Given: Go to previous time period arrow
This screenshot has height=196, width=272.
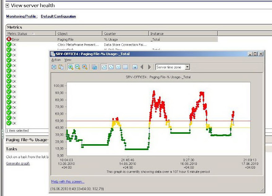Looking at the screenshot, I should point(142,67).
